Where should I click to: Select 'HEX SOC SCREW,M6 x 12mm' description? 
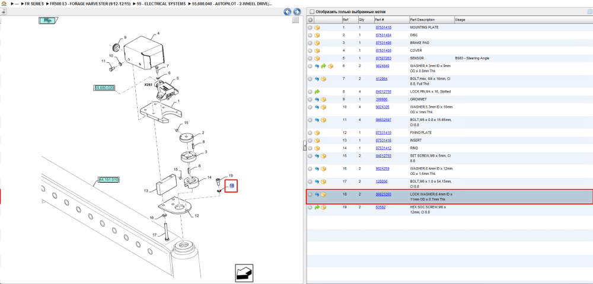point(429,209)
